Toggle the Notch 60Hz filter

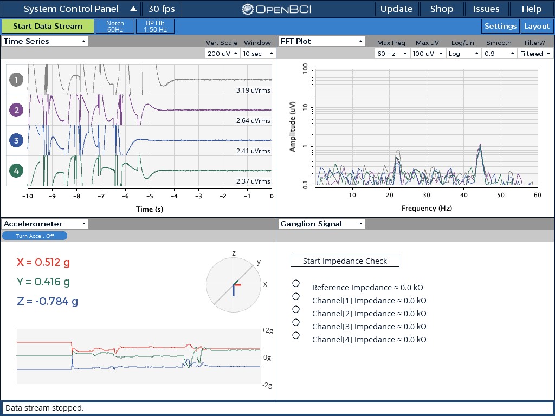(115, 25)
